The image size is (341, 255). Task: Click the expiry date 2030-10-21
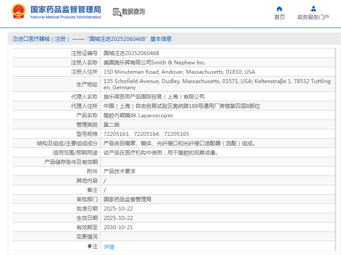[x=118, y=227]
